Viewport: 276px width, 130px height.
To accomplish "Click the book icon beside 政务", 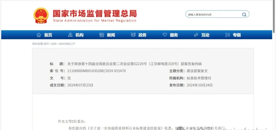I will pyautogui.click(x=133, y=35).
